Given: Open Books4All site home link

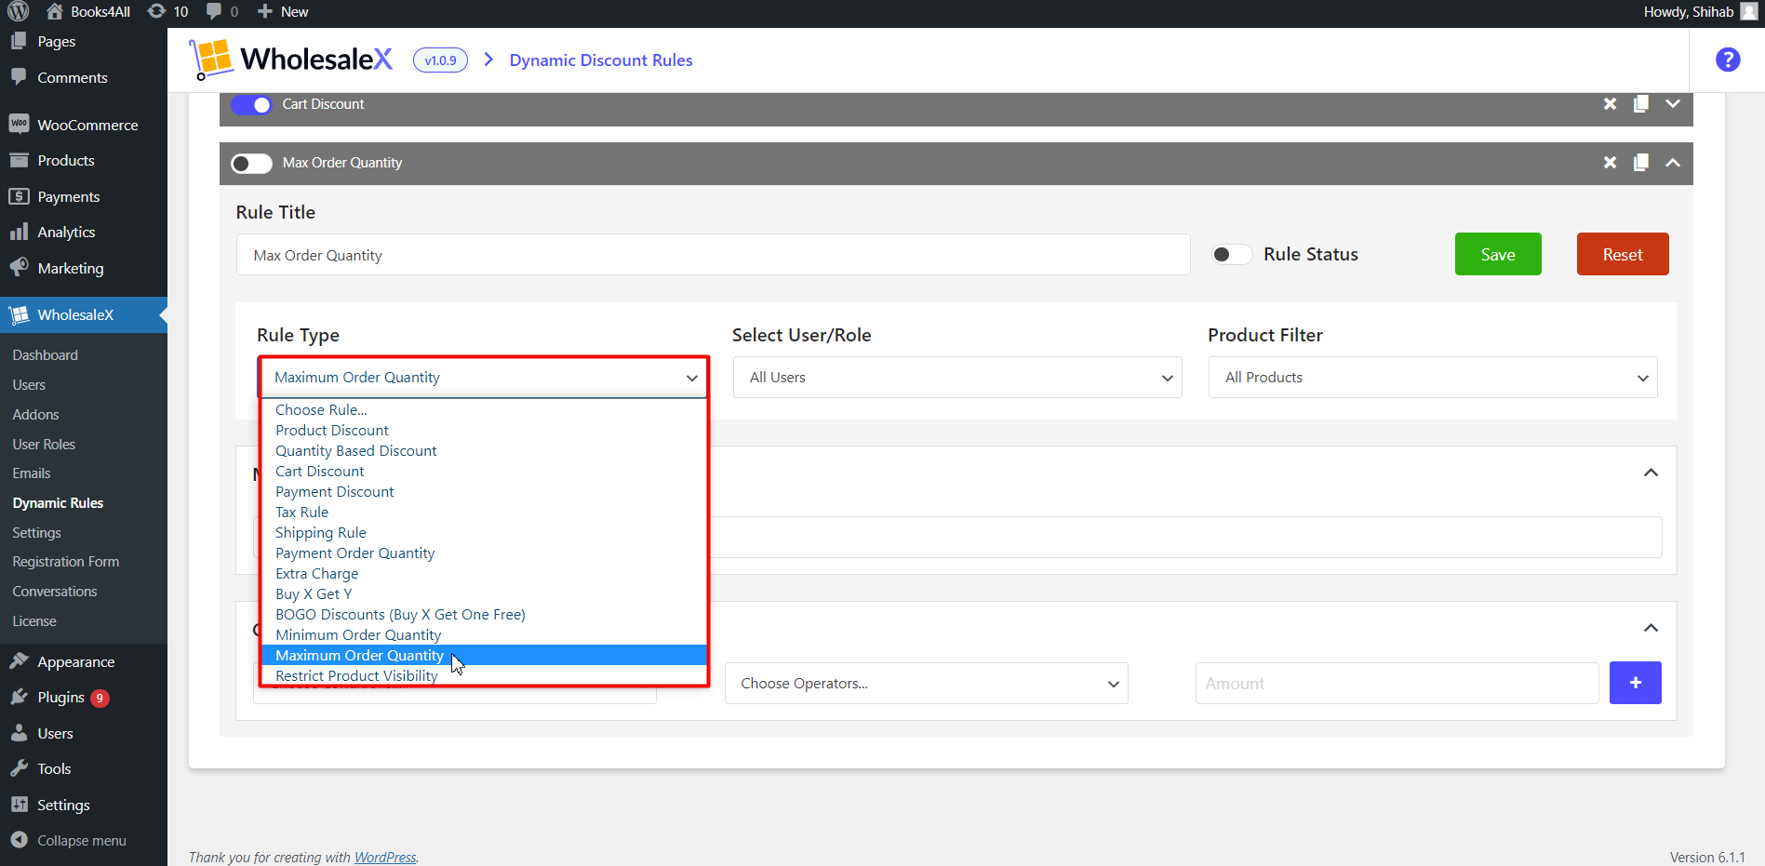Looking at the screenshot, I should tap(88, 11).
